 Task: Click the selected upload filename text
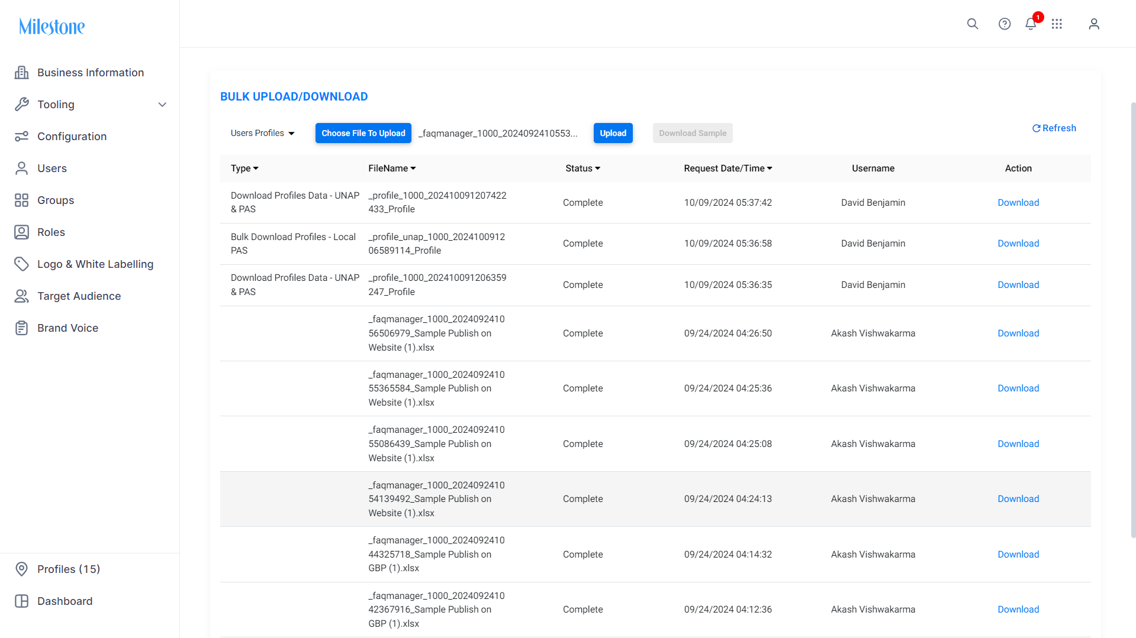point(498,134)
